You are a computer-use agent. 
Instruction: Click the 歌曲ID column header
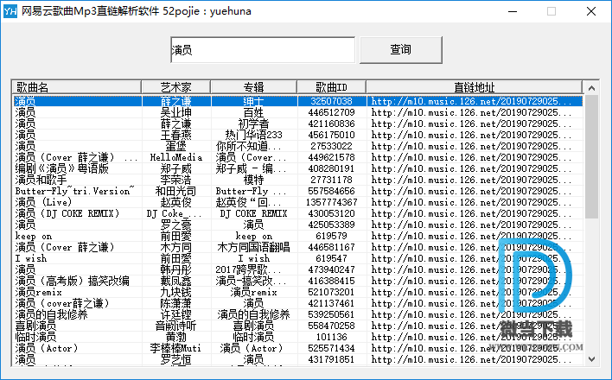[x=331, y=87]
